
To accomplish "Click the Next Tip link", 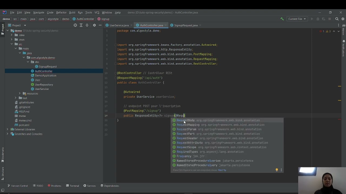I will pos(222,170).
